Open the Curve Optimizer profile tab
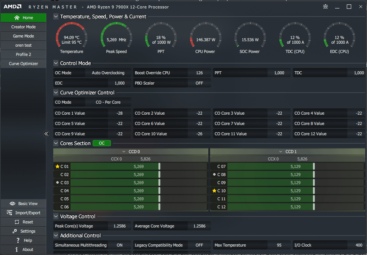Screen dimensions: 367x255 pos(24,64)
